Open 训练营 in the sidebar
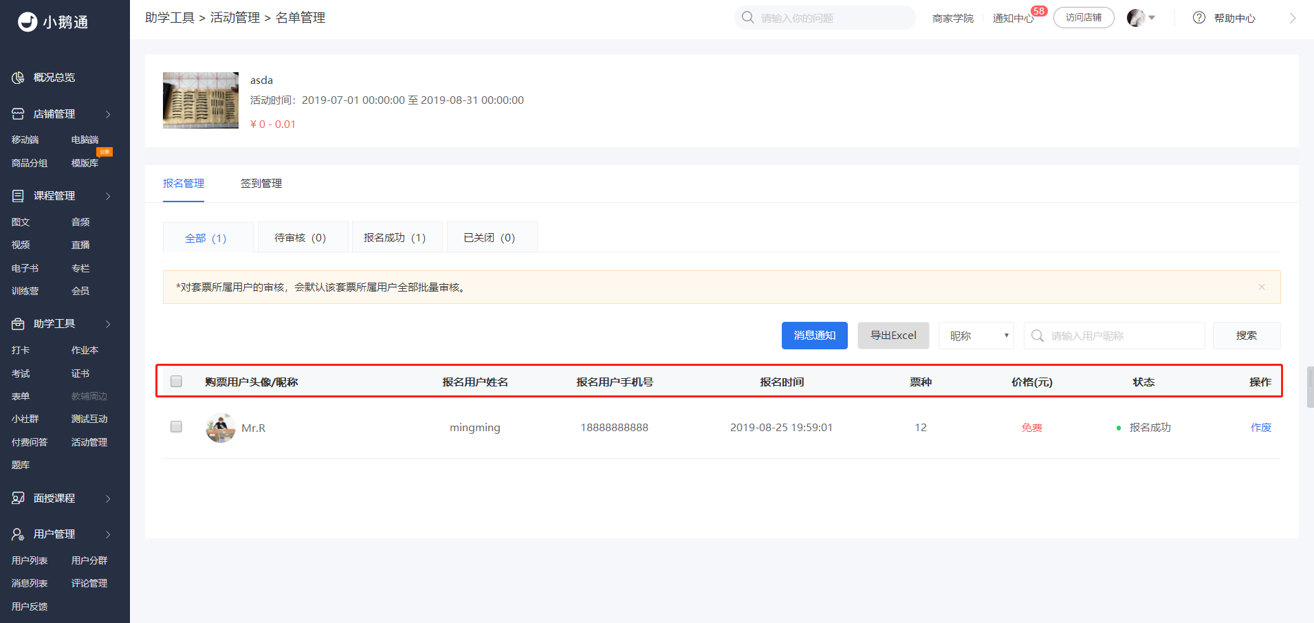1314x623 pixels. (25, 291)
